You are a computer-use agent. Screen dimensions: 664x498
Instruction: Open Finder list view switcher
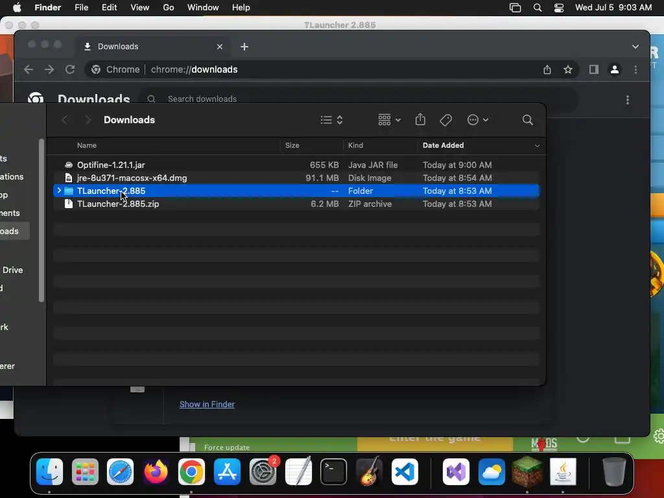(331, 120)
